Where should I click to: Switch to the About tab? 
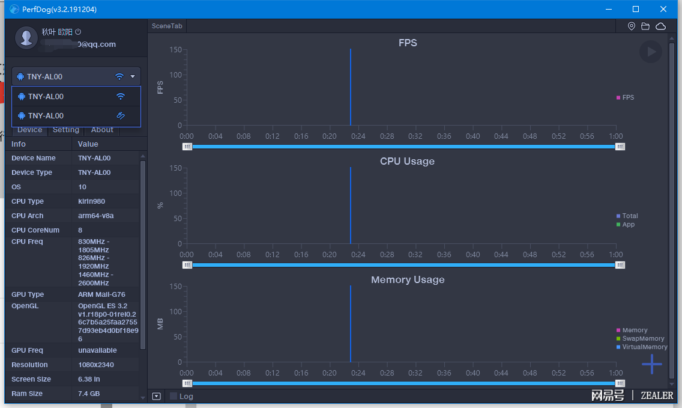(x=102, y=130)
